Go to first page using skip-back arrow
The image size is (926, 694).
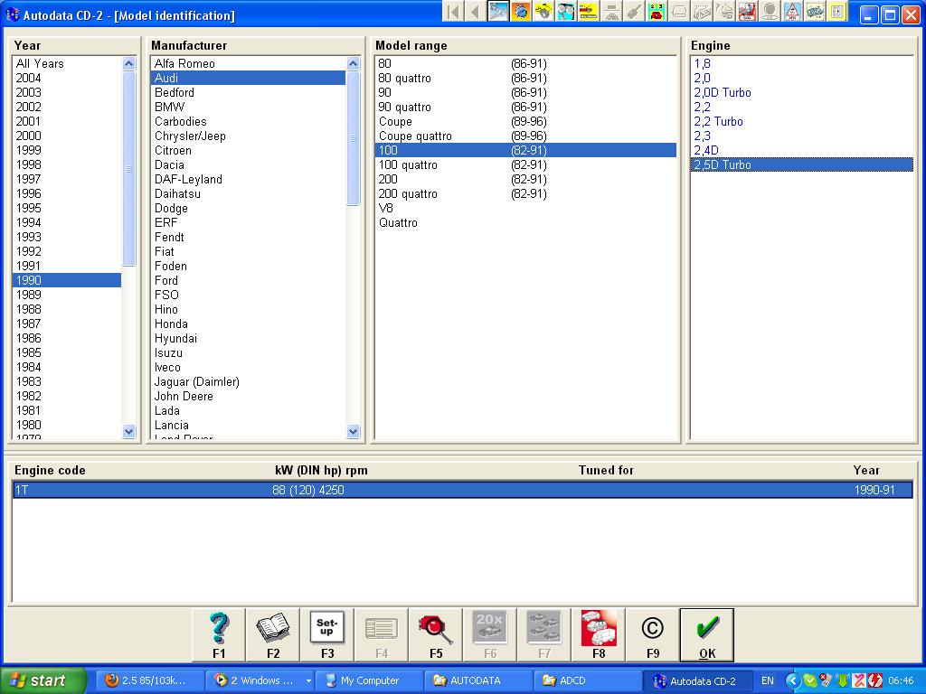pyautogui.click(x=453, y=12)
